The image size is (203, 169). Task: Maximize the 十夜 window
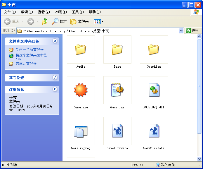point(191,5)
